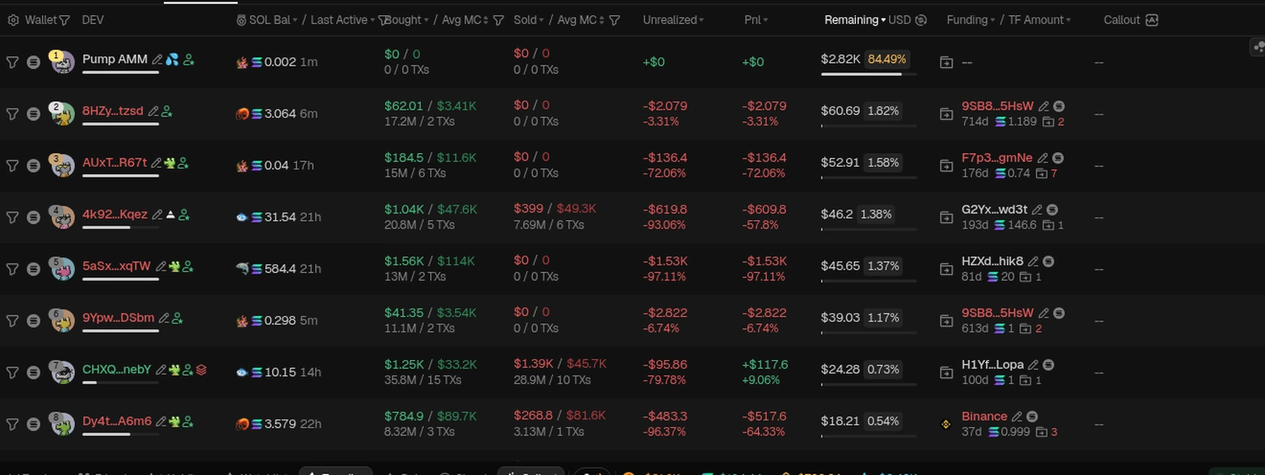This screenshot has height=475, width=1265.
Task: Click the Wallet column header label
Action: [x=41, y=20]
